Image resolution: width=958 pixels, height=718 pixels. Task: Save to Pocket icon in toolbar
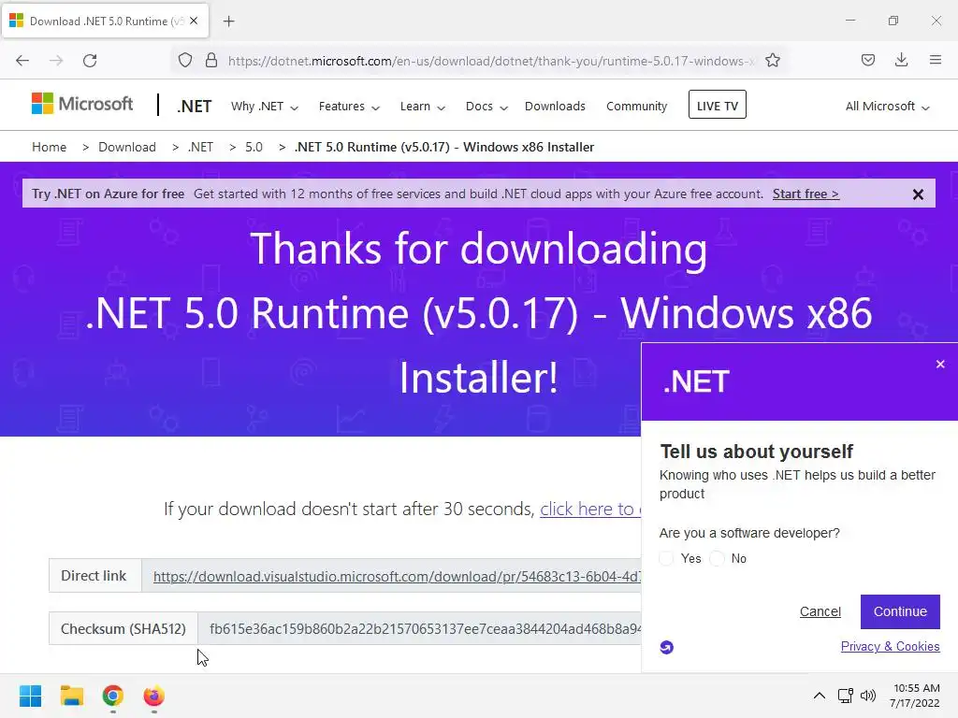pos(868,60)
